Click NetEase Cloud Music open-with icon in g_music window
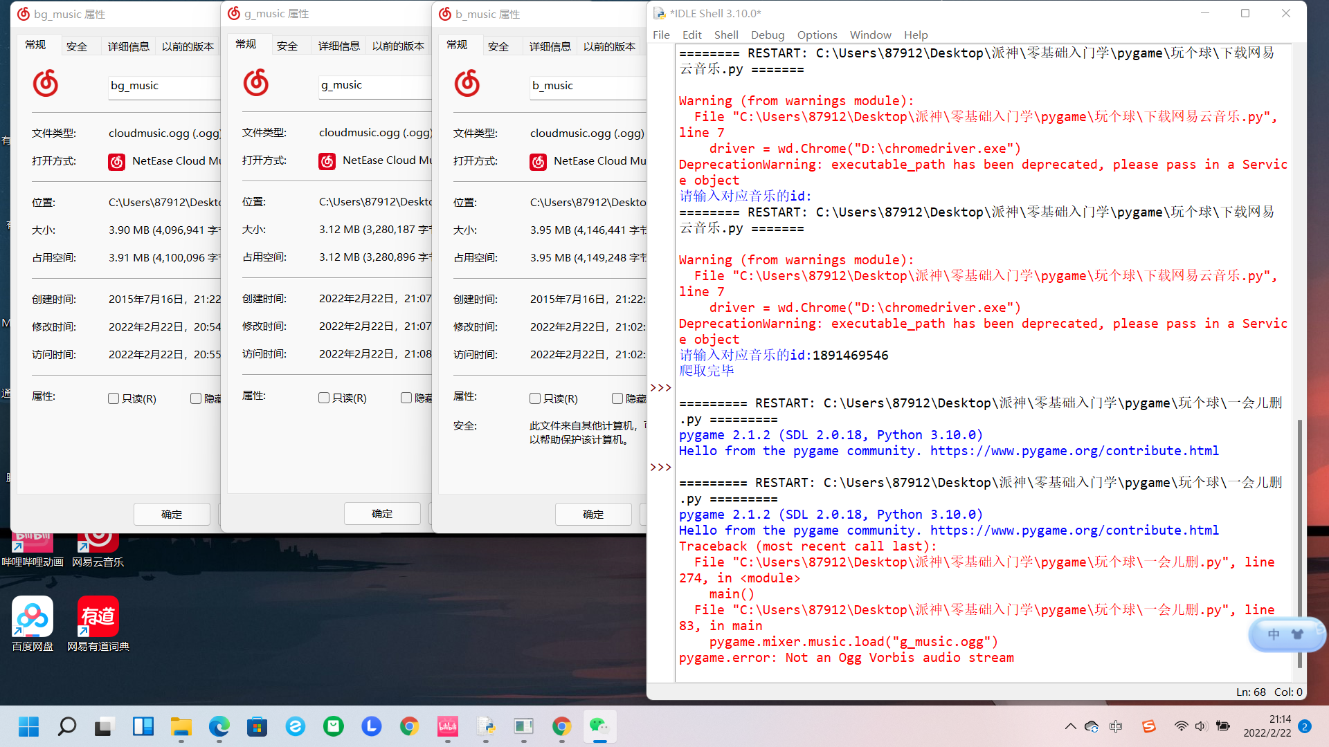This screenshot has width=1329, height=747. [327, 161]
